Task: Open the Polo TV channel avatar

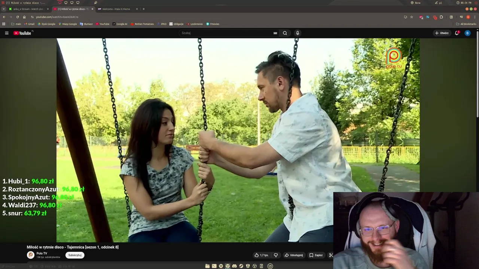Action: (31, 255)
